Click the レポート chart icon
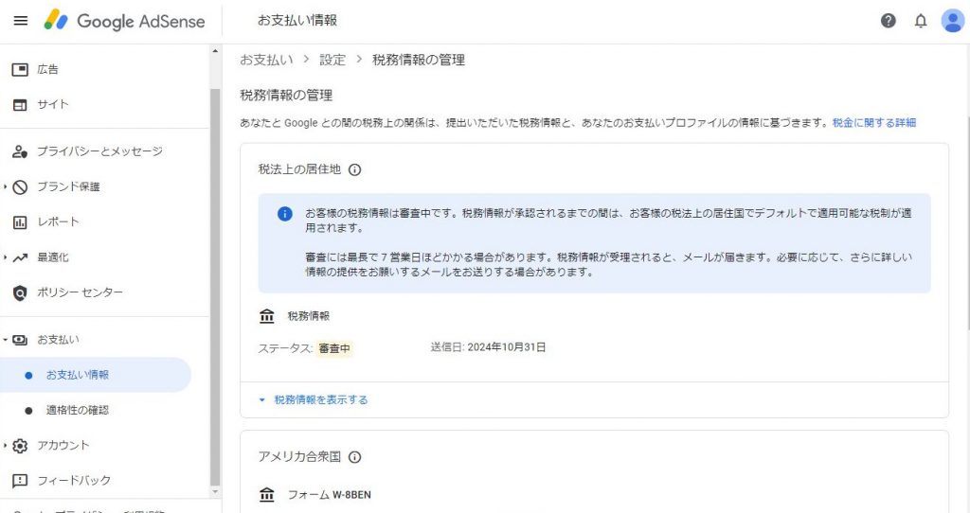This screenshot has width=970, height=513. (x=20, y=221)
